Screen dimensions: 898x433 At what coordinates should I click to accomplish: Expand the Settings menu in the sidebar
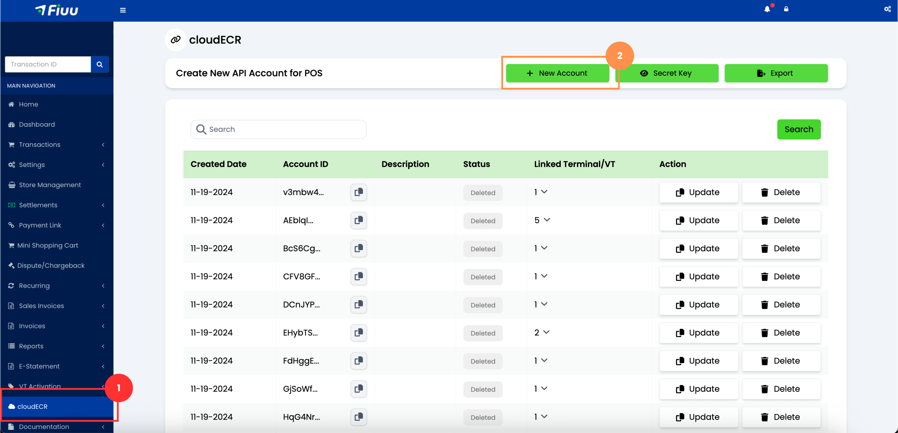tap(32, 165)
